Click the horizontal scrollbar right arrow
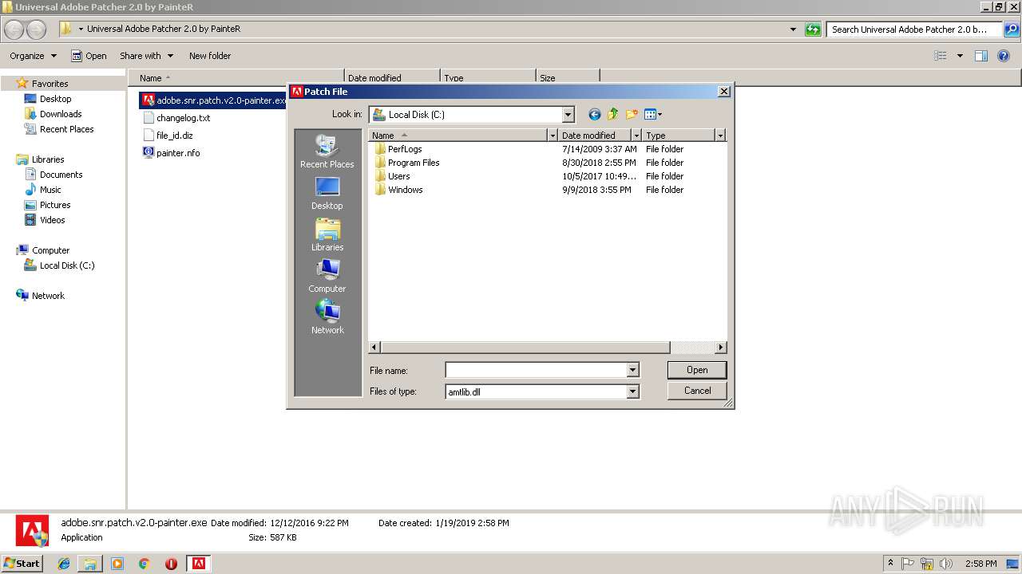The width and height of the screenshot is (1022, 574). coord(720,348)
